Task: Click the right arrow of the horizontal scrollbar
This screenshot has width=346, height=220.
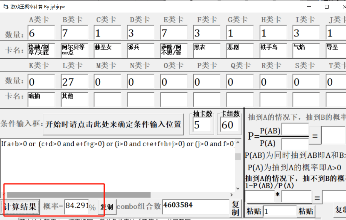Action: tap(232, 195)
